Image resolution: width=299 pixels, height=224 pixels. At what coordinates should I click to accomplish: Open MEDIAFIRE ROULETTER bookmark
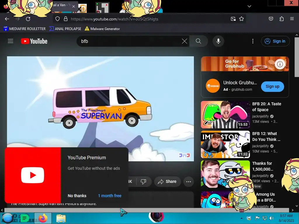point(25,29)
